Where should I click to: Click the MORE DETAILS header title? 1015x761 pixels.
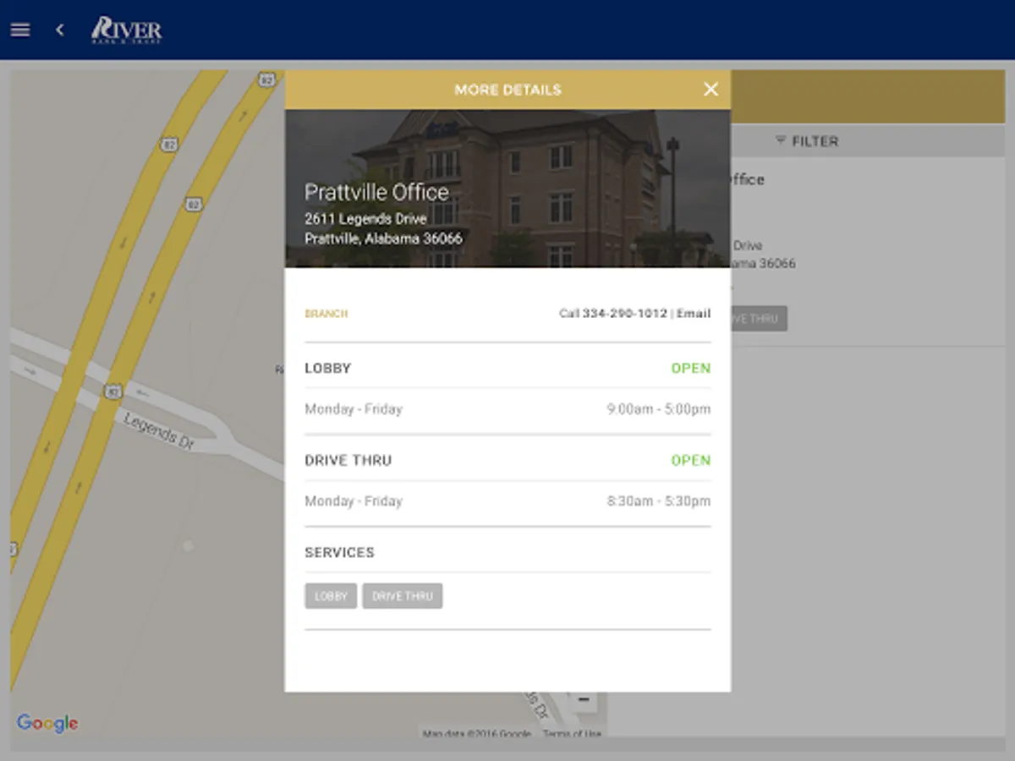point(507,90)
